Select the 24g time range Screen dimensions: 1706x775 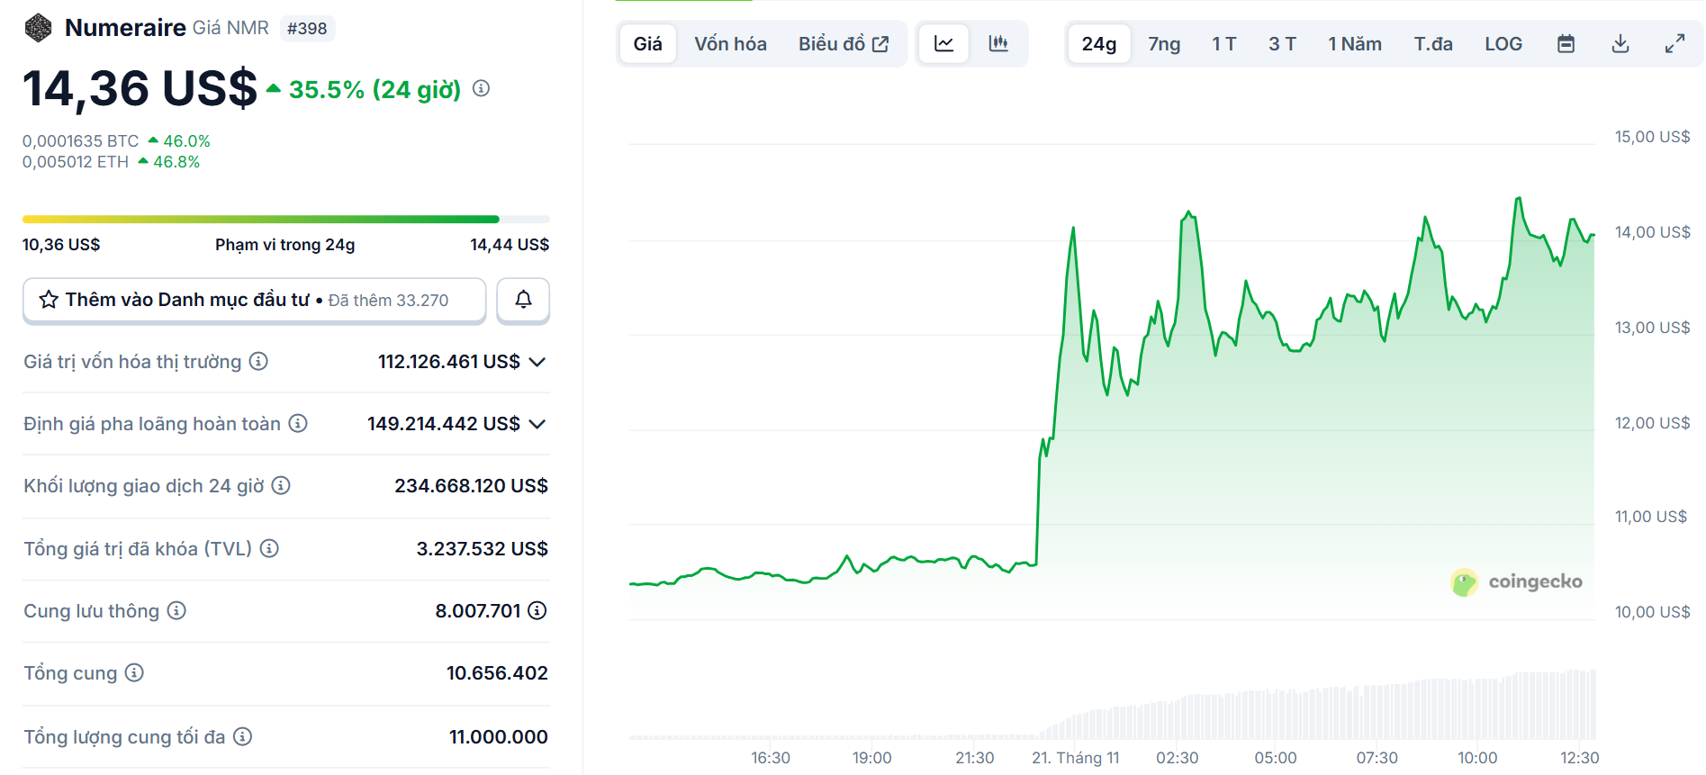[x=1098, y=43]
